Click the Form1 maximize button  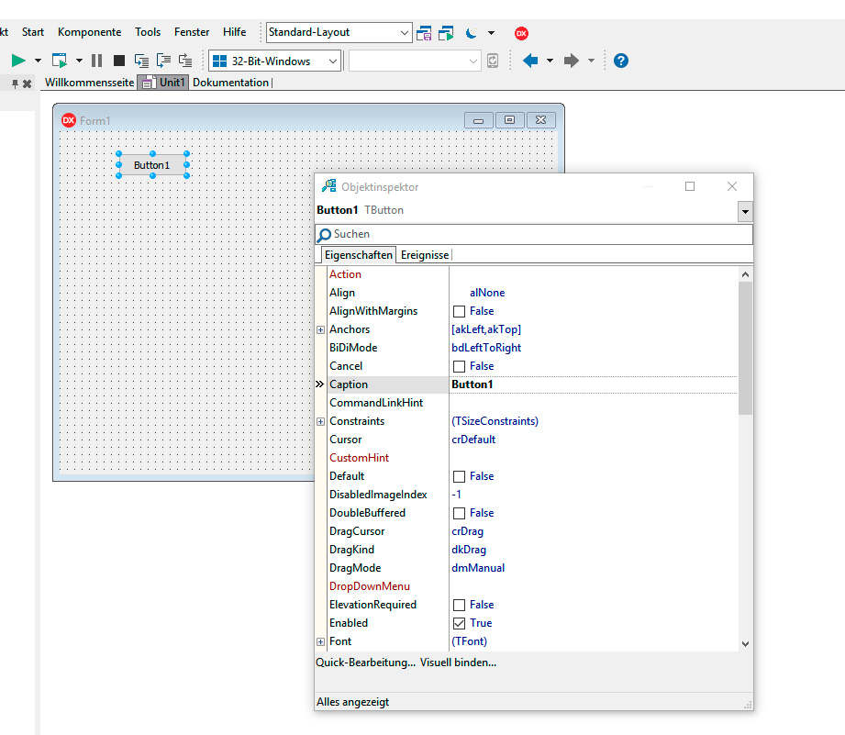click(509, 119)
